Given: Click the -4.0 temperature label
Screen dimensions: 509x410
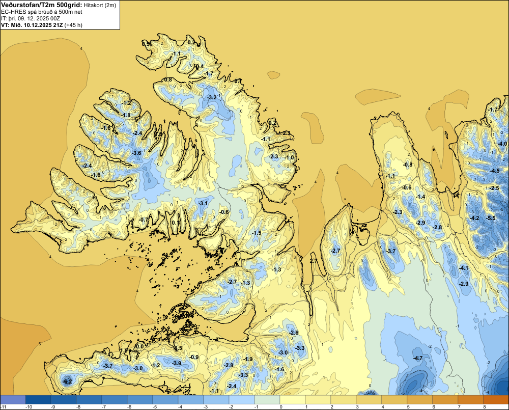Looking at the screenshot, I should pyautogui.click(x=502, y=144).
